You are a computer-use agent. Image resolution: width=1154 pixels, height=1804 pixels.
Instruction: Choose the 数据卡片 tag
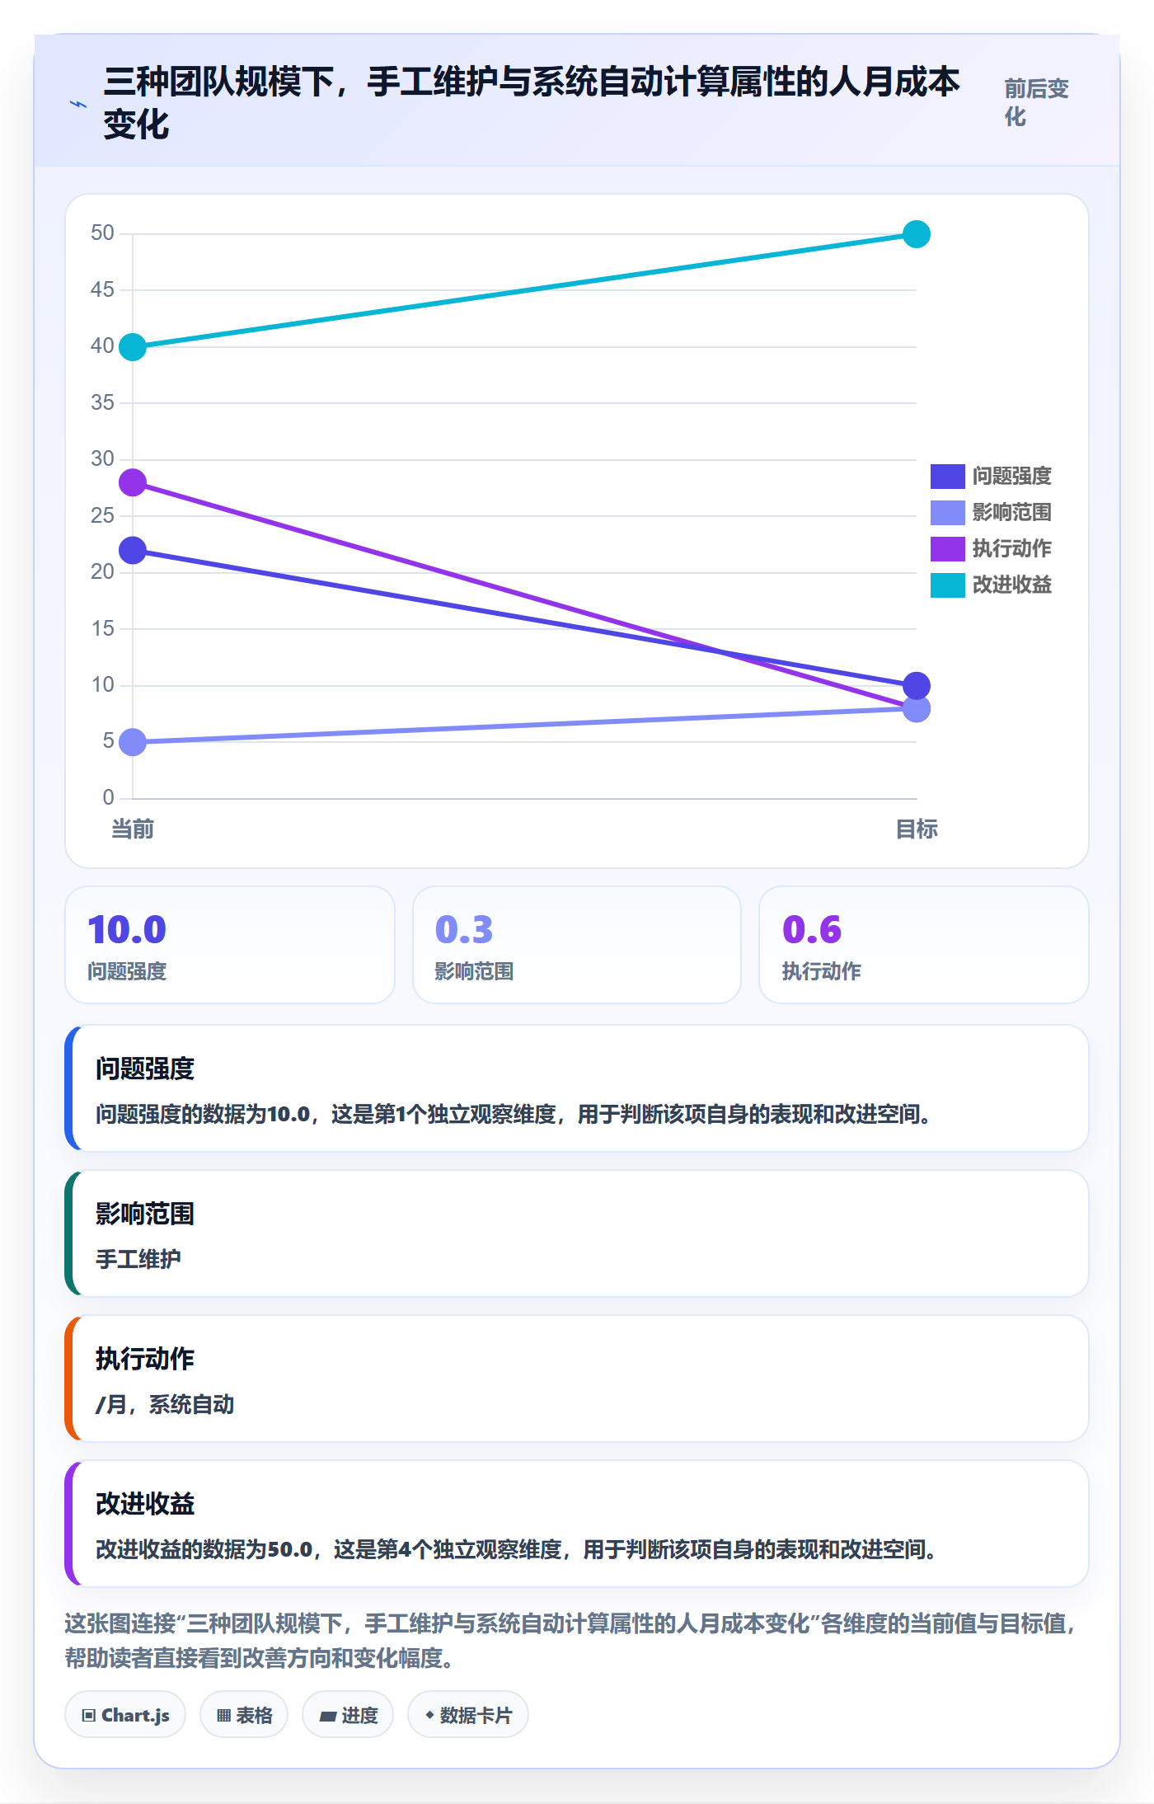coord(468,1715)
